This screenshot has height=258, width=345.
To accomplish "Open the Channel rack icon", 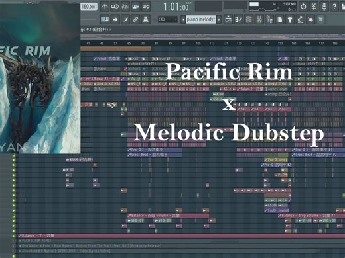I will pos(249,20).
